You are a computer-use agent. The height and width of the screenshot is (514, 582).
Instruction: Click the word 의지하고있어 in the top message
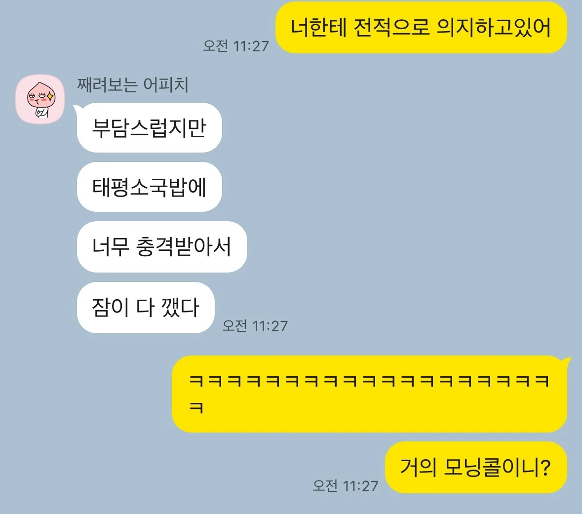pyautogui.click(x=494, y=27)
